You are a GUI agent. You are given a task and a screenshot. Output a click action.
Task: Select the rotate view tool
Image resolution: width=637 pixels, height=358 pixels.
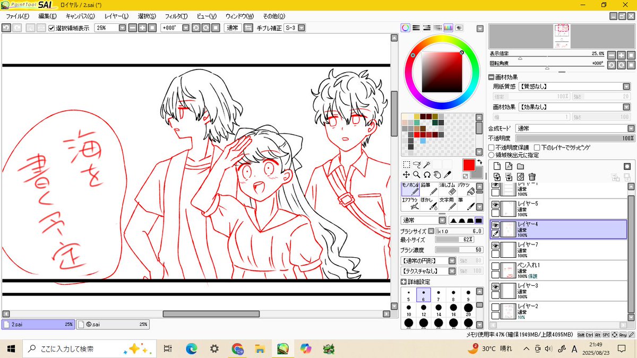tap(427, 174)
